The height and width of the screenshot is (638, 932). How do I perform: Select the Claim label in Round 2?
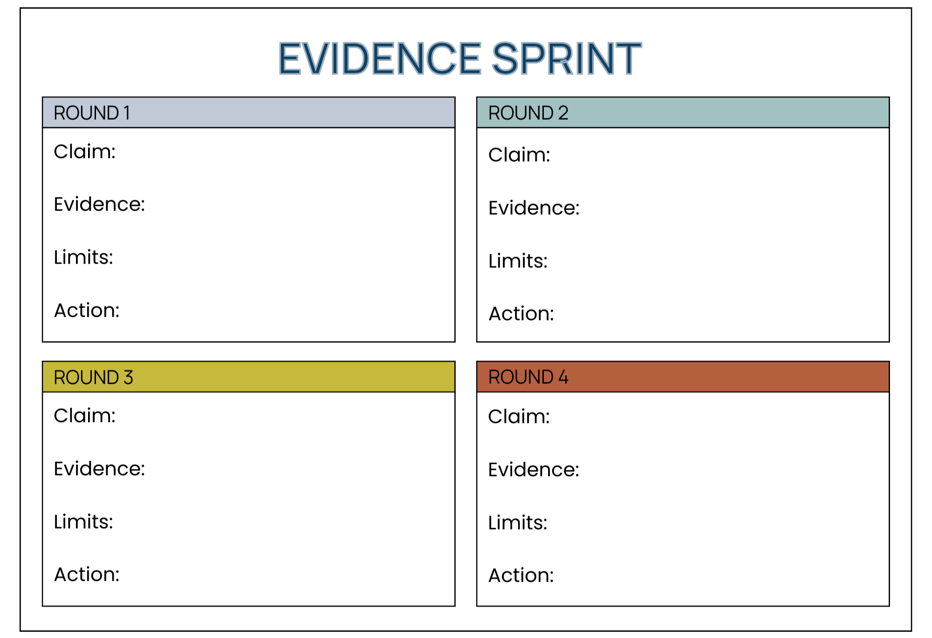519,155
